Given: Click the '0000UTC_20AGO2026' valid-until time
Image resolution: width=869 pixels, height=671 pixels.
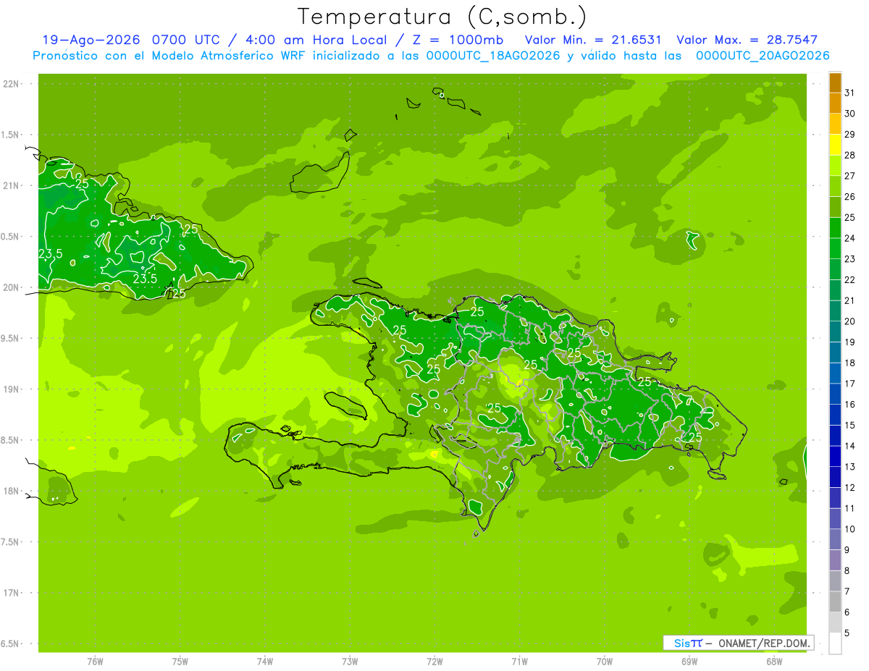Looking at the screenshot, I should coord(763,56).
